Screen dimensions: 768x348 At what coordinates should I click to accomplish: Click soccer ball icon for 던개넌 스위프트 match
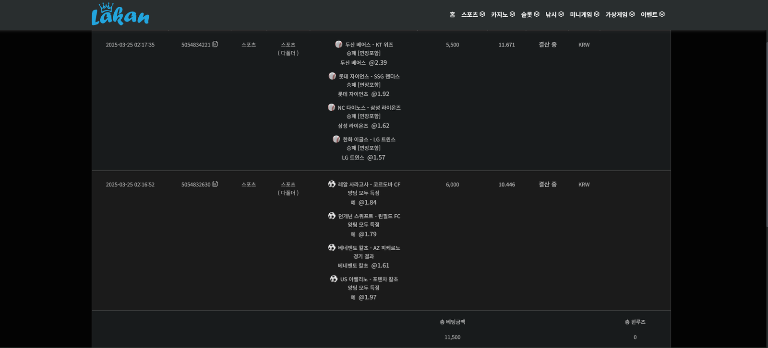(x=332, y=216)
